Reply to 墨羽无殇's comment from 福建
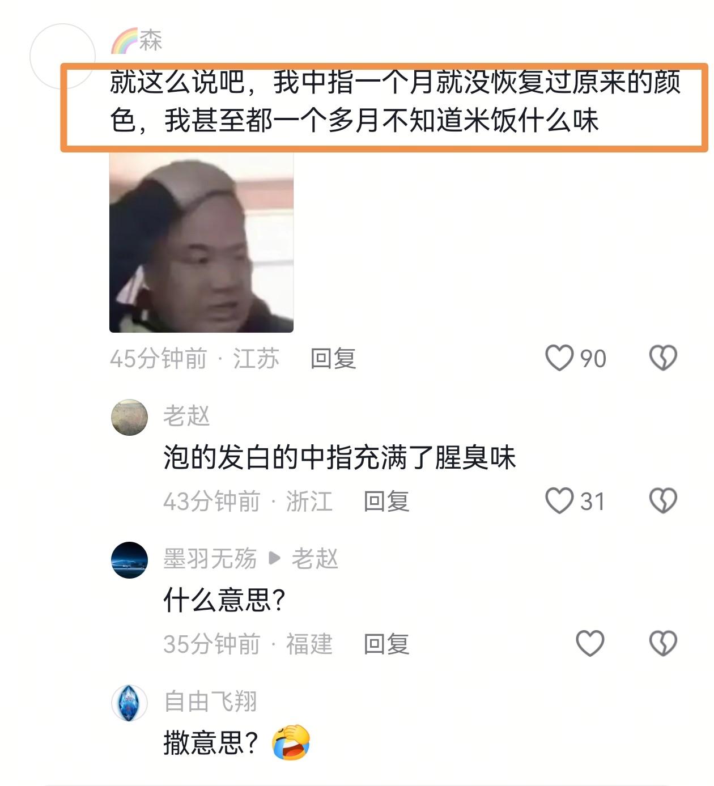The image size is (714, 786). coord(386,644)
